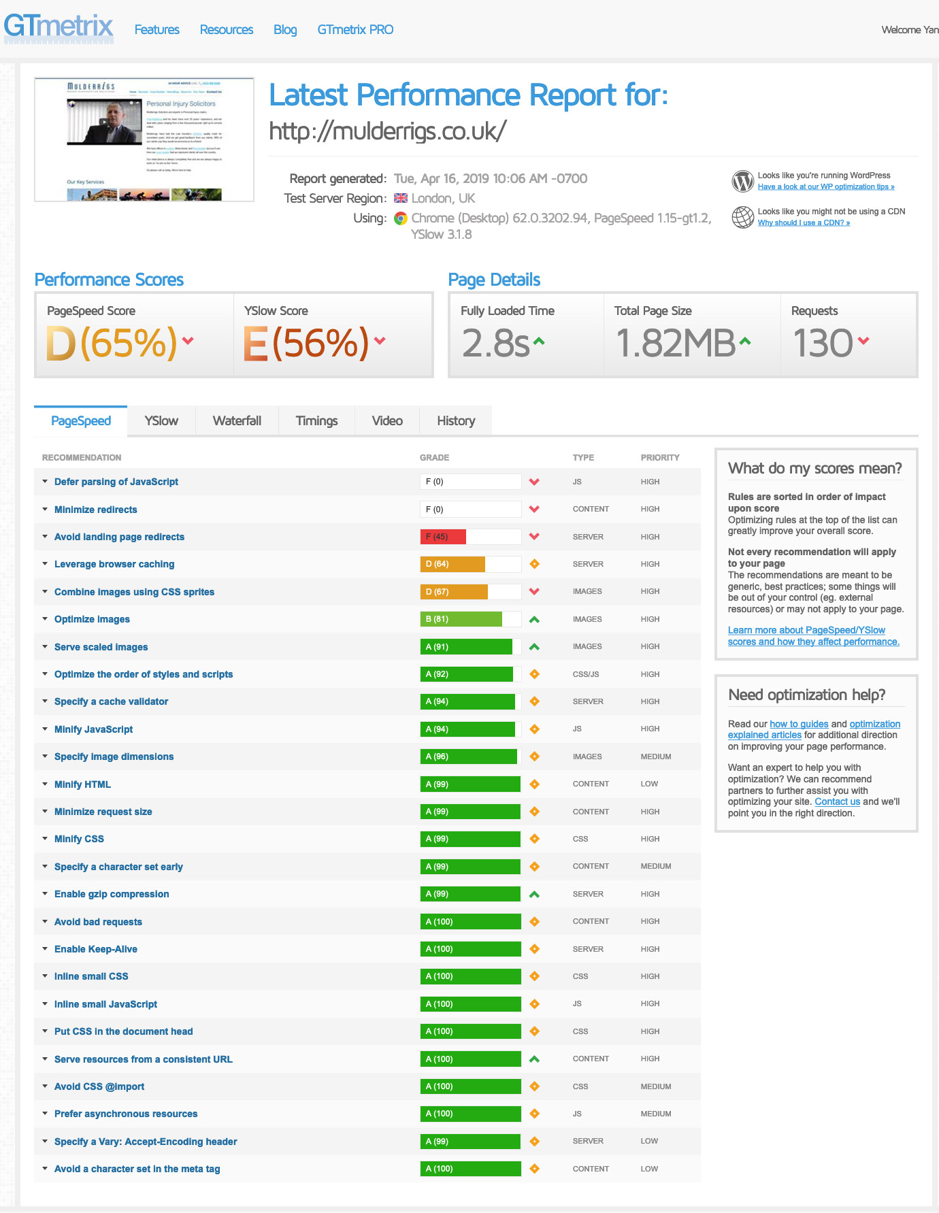939x1213 pixels.
Task: Click red trend arrow for Minimize redirects
Action: coord(534,509)
